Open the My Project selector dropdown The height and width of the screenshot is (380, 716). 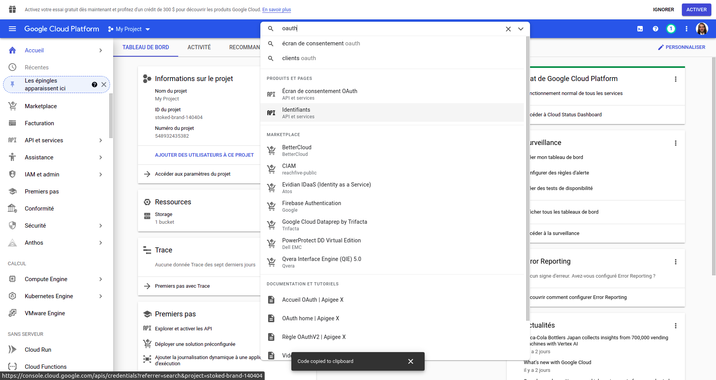tap(129, 29)
